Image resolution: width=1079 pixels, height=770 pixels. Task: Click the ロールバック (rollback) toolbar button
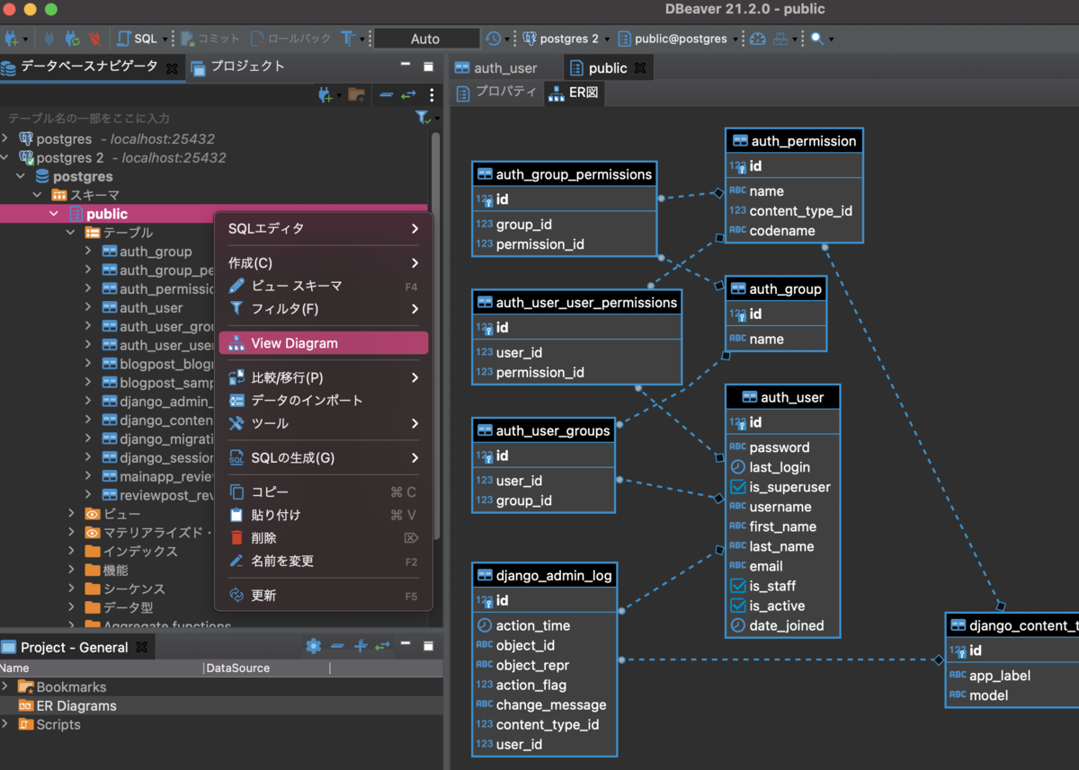coord(289,39)
